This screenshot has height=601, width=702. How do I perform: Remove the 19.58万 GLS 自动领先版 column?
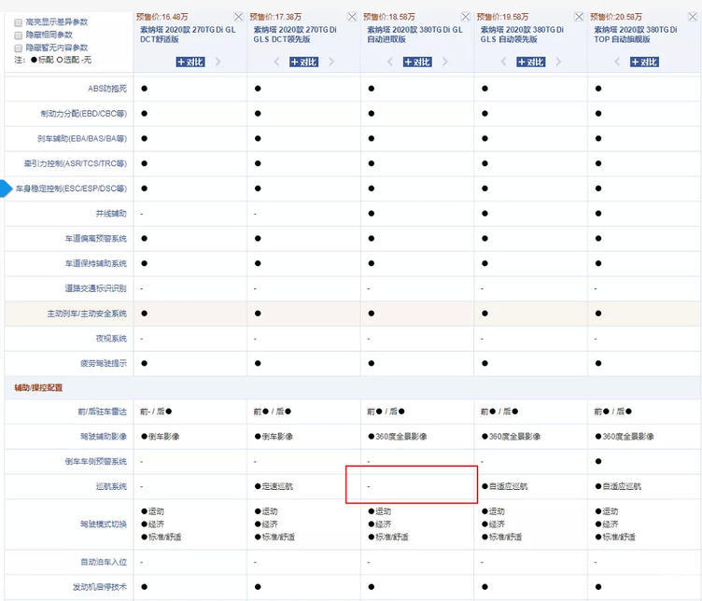click(579, 17)
